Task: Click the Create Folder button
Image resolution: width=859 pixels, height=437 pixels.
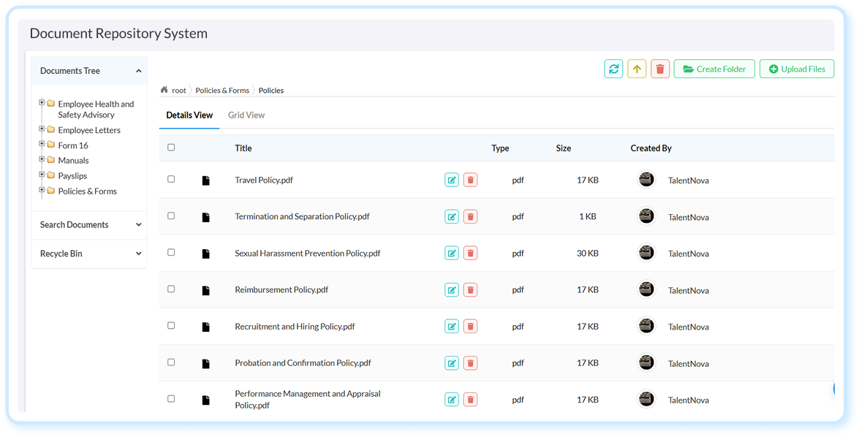Action: click(714, 69)
